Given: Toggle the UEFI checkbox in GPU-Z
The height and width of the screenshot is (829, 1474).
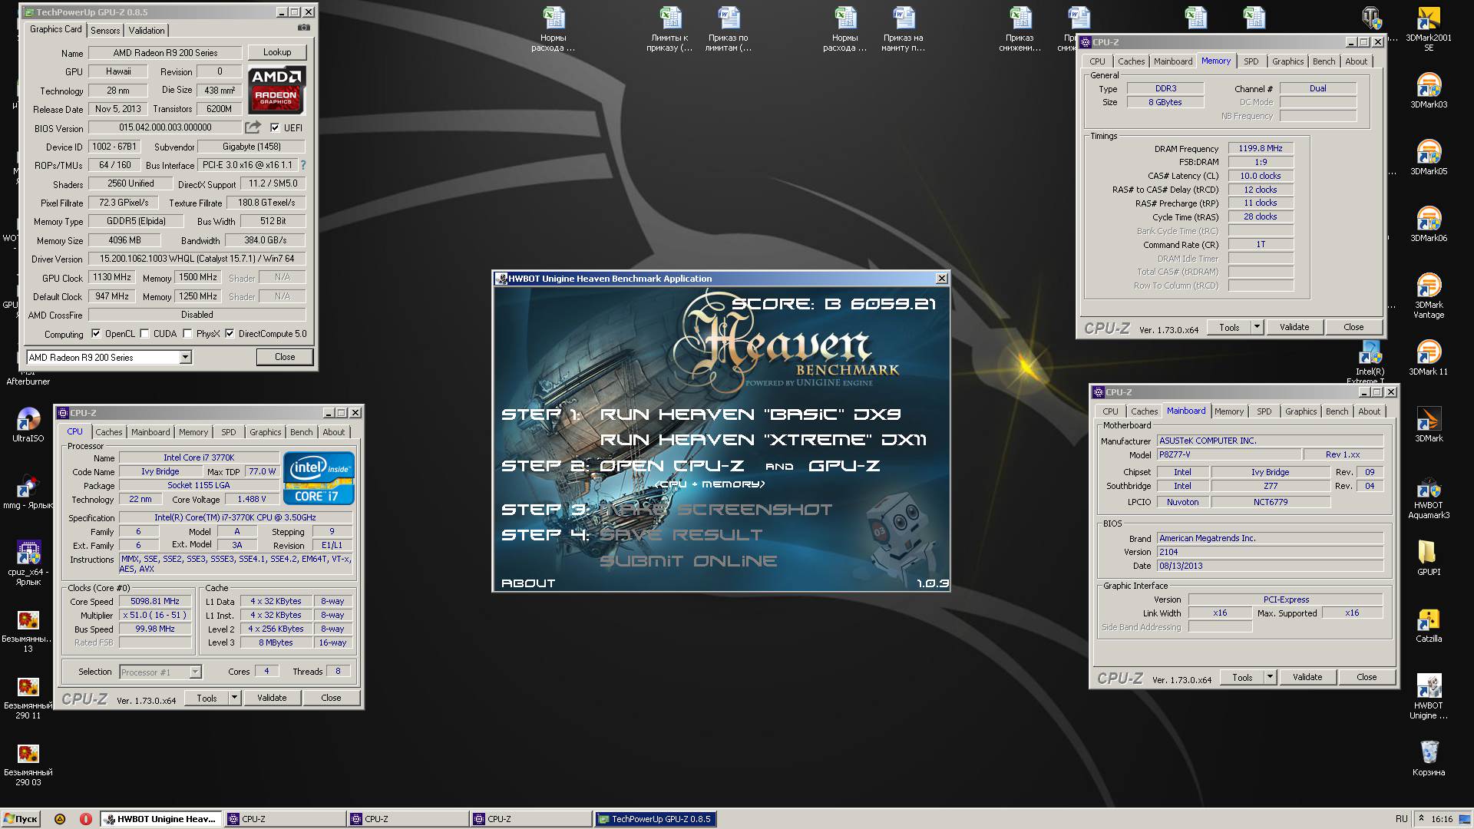Looking at the screenshot, I should click(x=275, y=127).
